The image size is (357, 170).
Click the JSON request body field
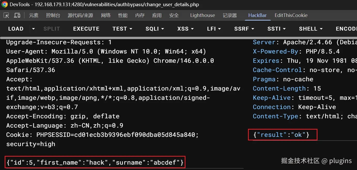pyautogui.click(x=95, y=163)
